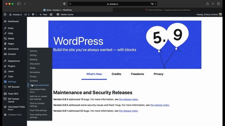Viewport: 225px width, 126px height.
Task: Reload the page with the refresh icon
Action: [x=155, y=4]
